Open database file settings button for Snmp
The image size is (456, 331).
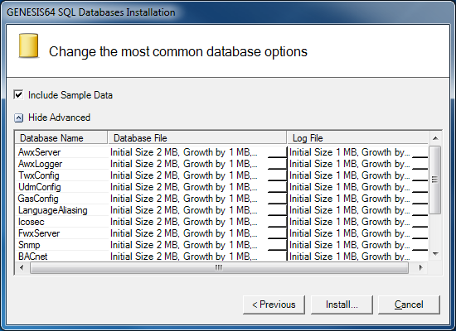(x=277, y=245)
